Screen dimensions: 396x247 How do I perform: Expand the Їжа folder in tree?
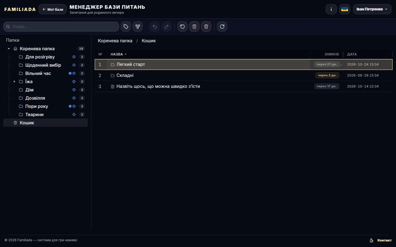point(14,82)
